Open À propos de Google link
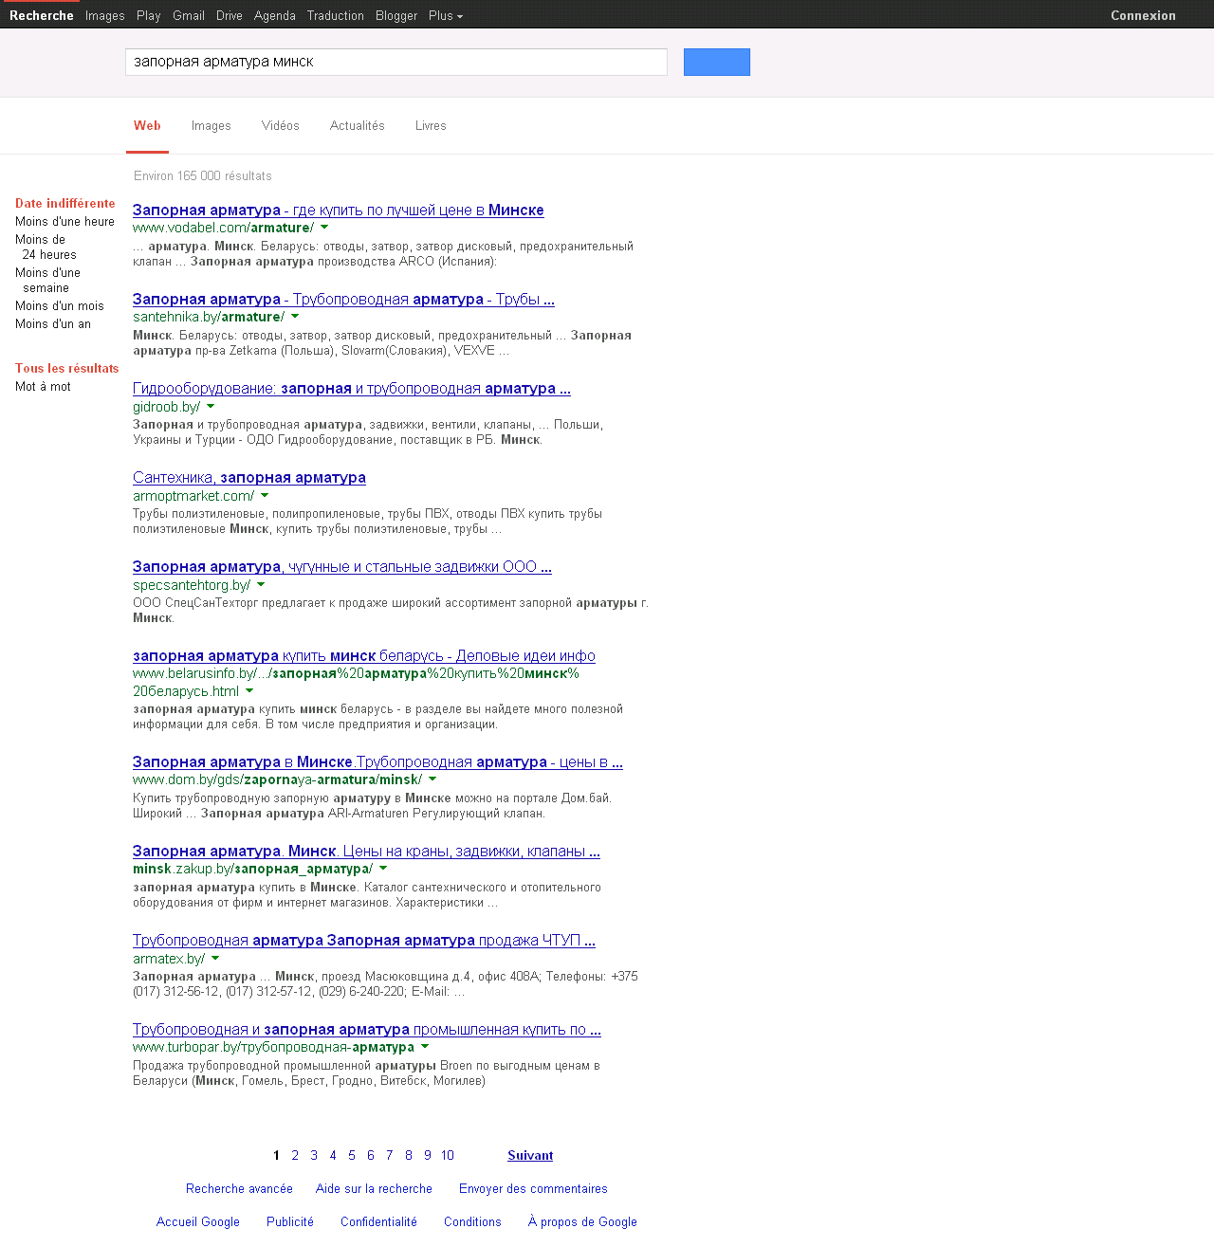Viewport: 1214px width, 1247px height. tap(582, 1221)
